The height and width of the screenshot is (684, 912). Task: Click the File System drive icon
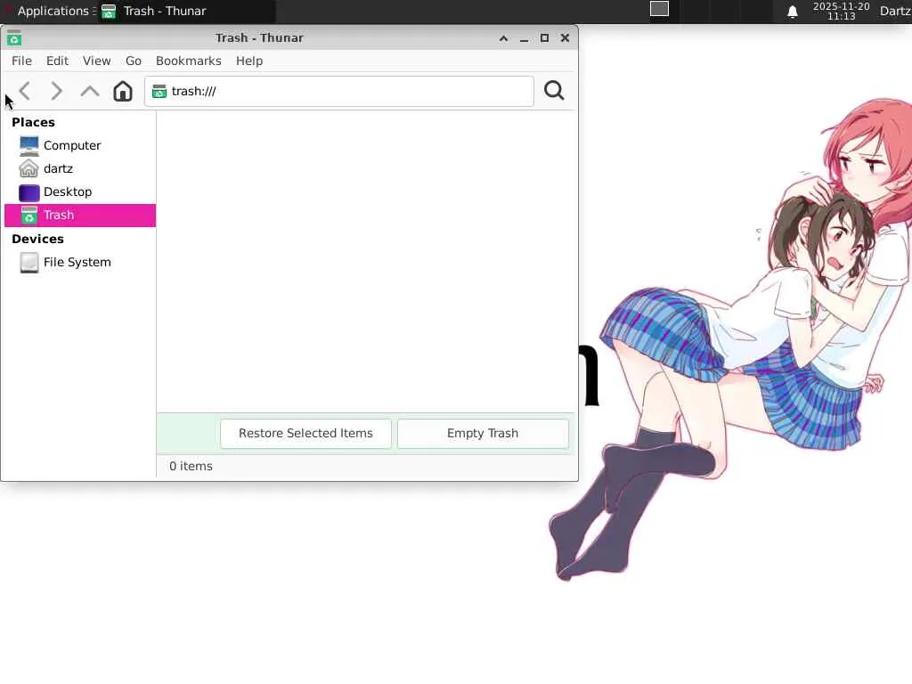(x=29, y=263)
